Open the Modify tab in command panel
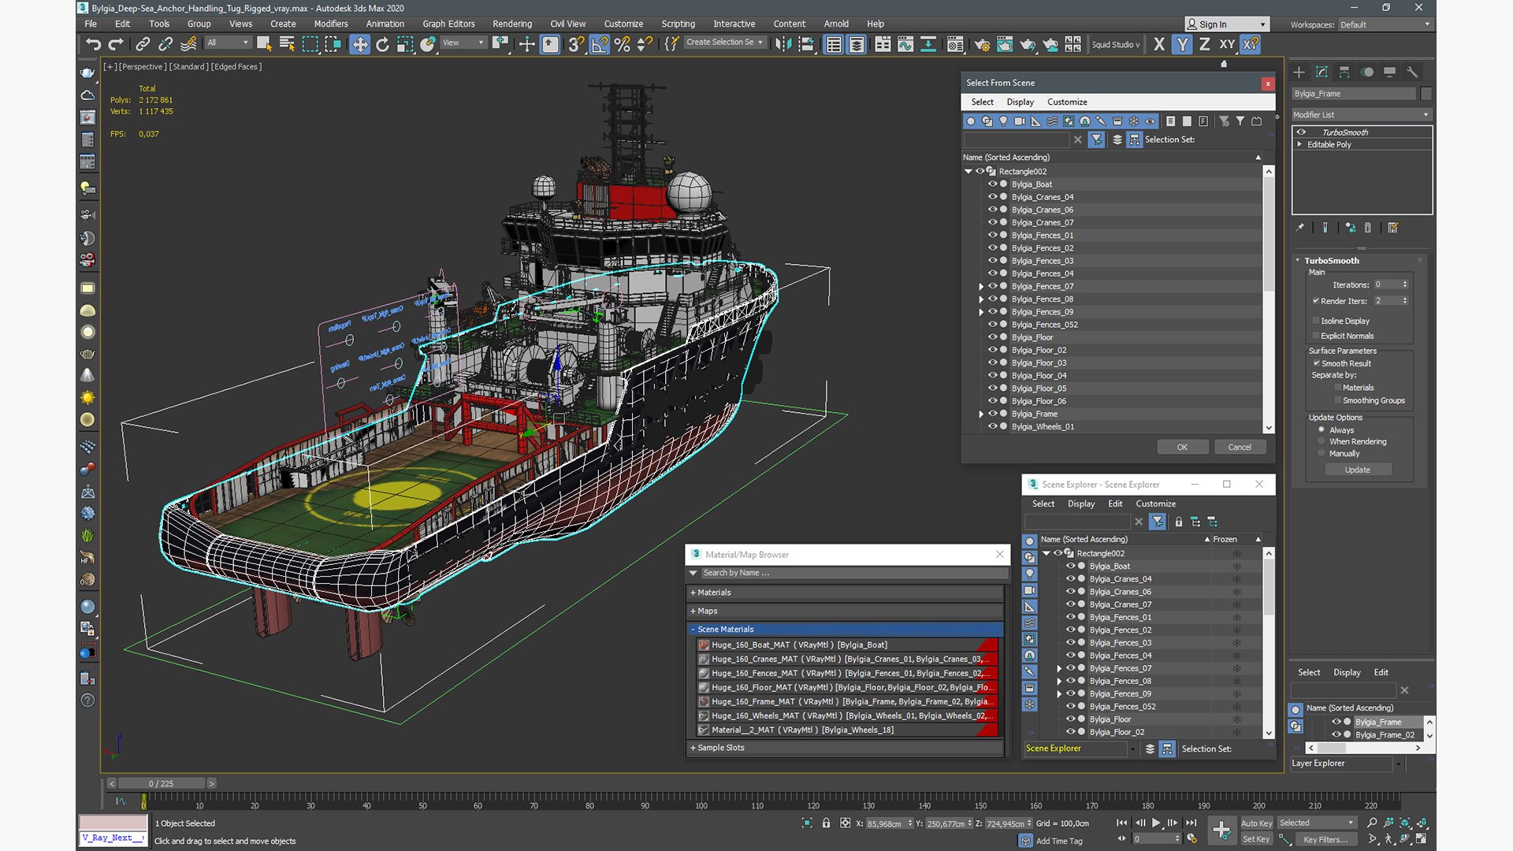This screenshot has height=851, width=1513. (x=1322, y=72)
